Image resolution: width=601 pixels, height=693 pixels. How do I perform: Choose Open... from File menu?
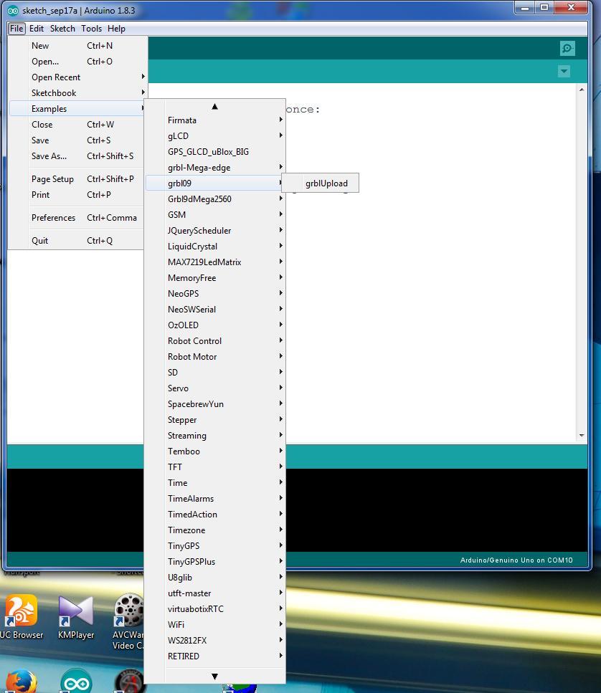tap(78, 62)
